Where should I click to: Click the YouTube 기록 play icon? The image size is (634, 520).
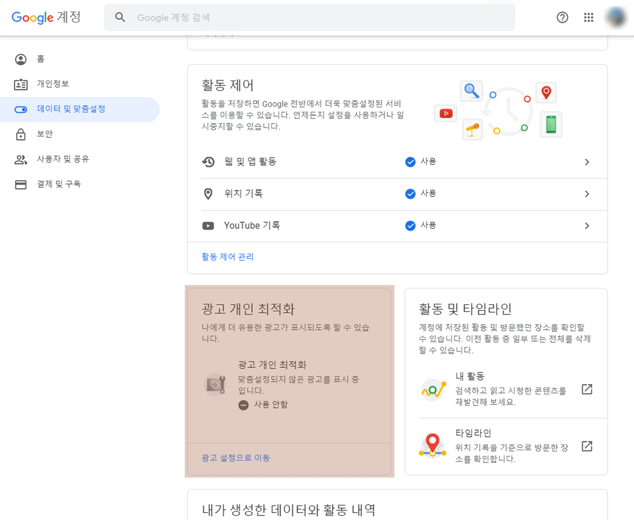coord(208,226)
